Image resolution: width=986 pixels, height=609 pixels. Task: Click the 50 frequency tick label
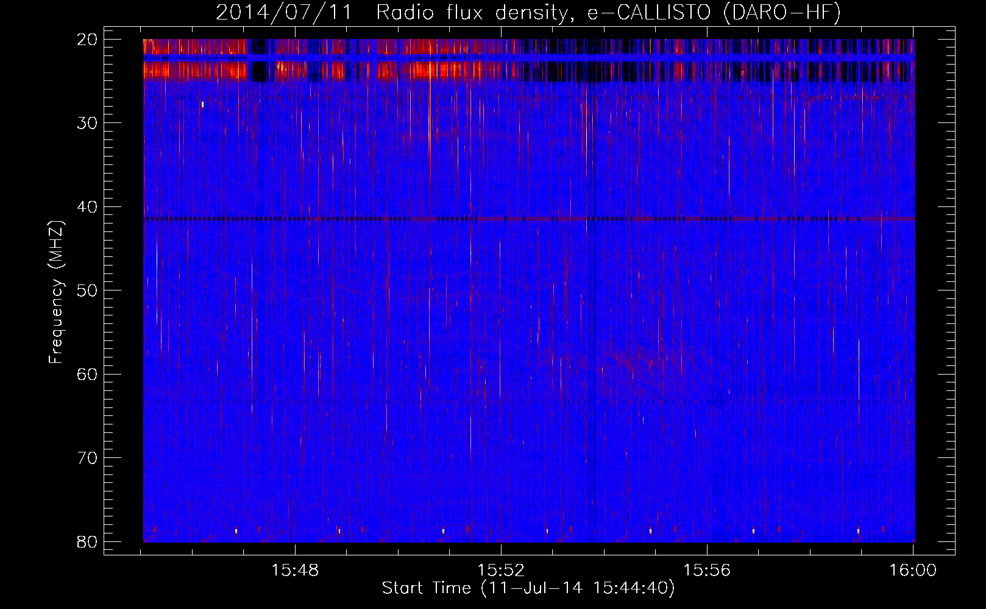[x=88, y=290]
